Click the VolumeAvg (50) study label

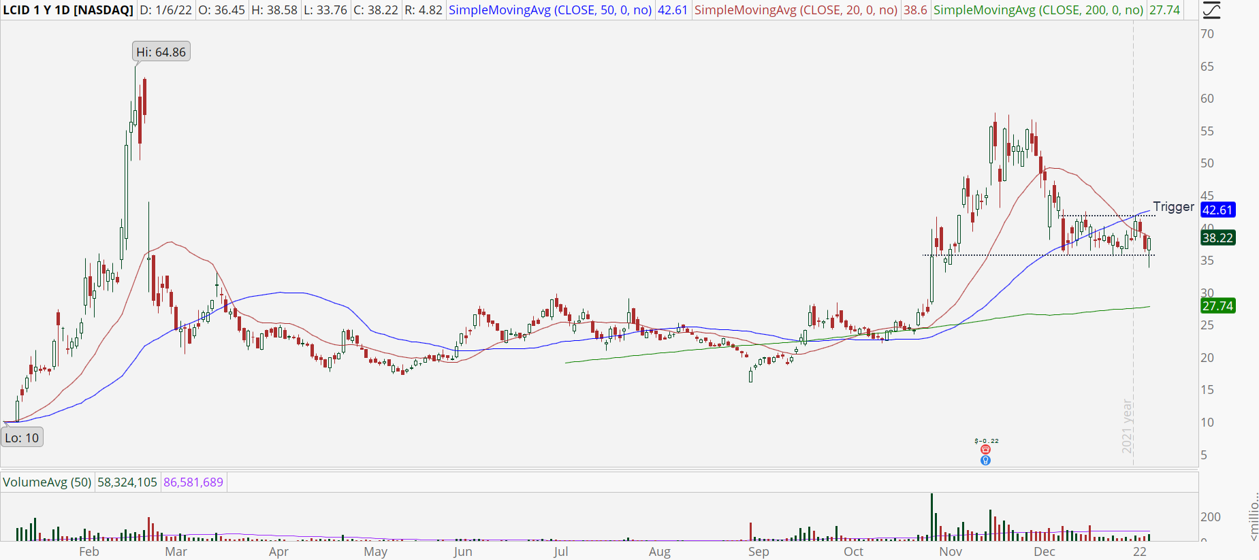tap(47, 482)
